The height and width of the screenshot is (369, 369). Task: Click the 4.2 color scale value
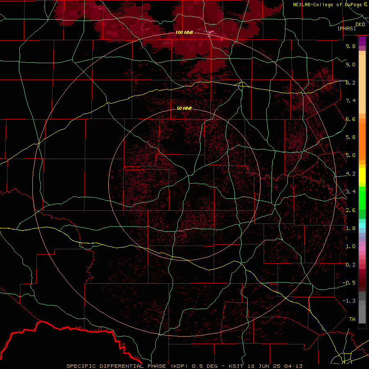click(351, 174)
